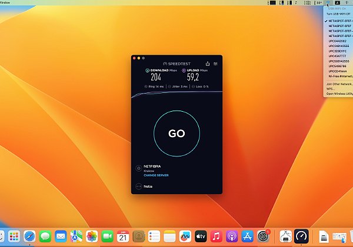Open System Settings with the badge

(263, 236)
